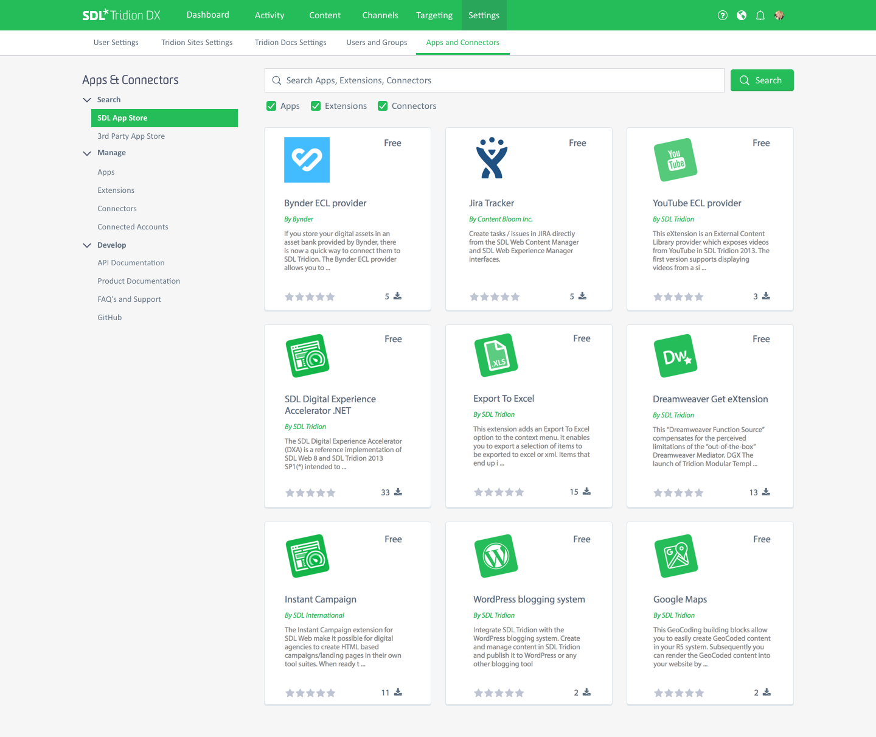The image size is (876, 737).
Task: Switch to Tridion Docs Settings tab
Action: pyautogui.click(x=291, y=43)
